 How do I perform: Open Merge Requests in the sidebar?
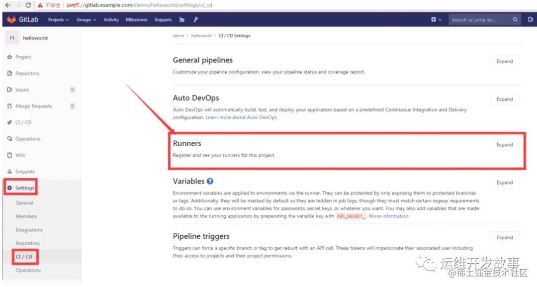pyautogui.click(x=34, y=106)
